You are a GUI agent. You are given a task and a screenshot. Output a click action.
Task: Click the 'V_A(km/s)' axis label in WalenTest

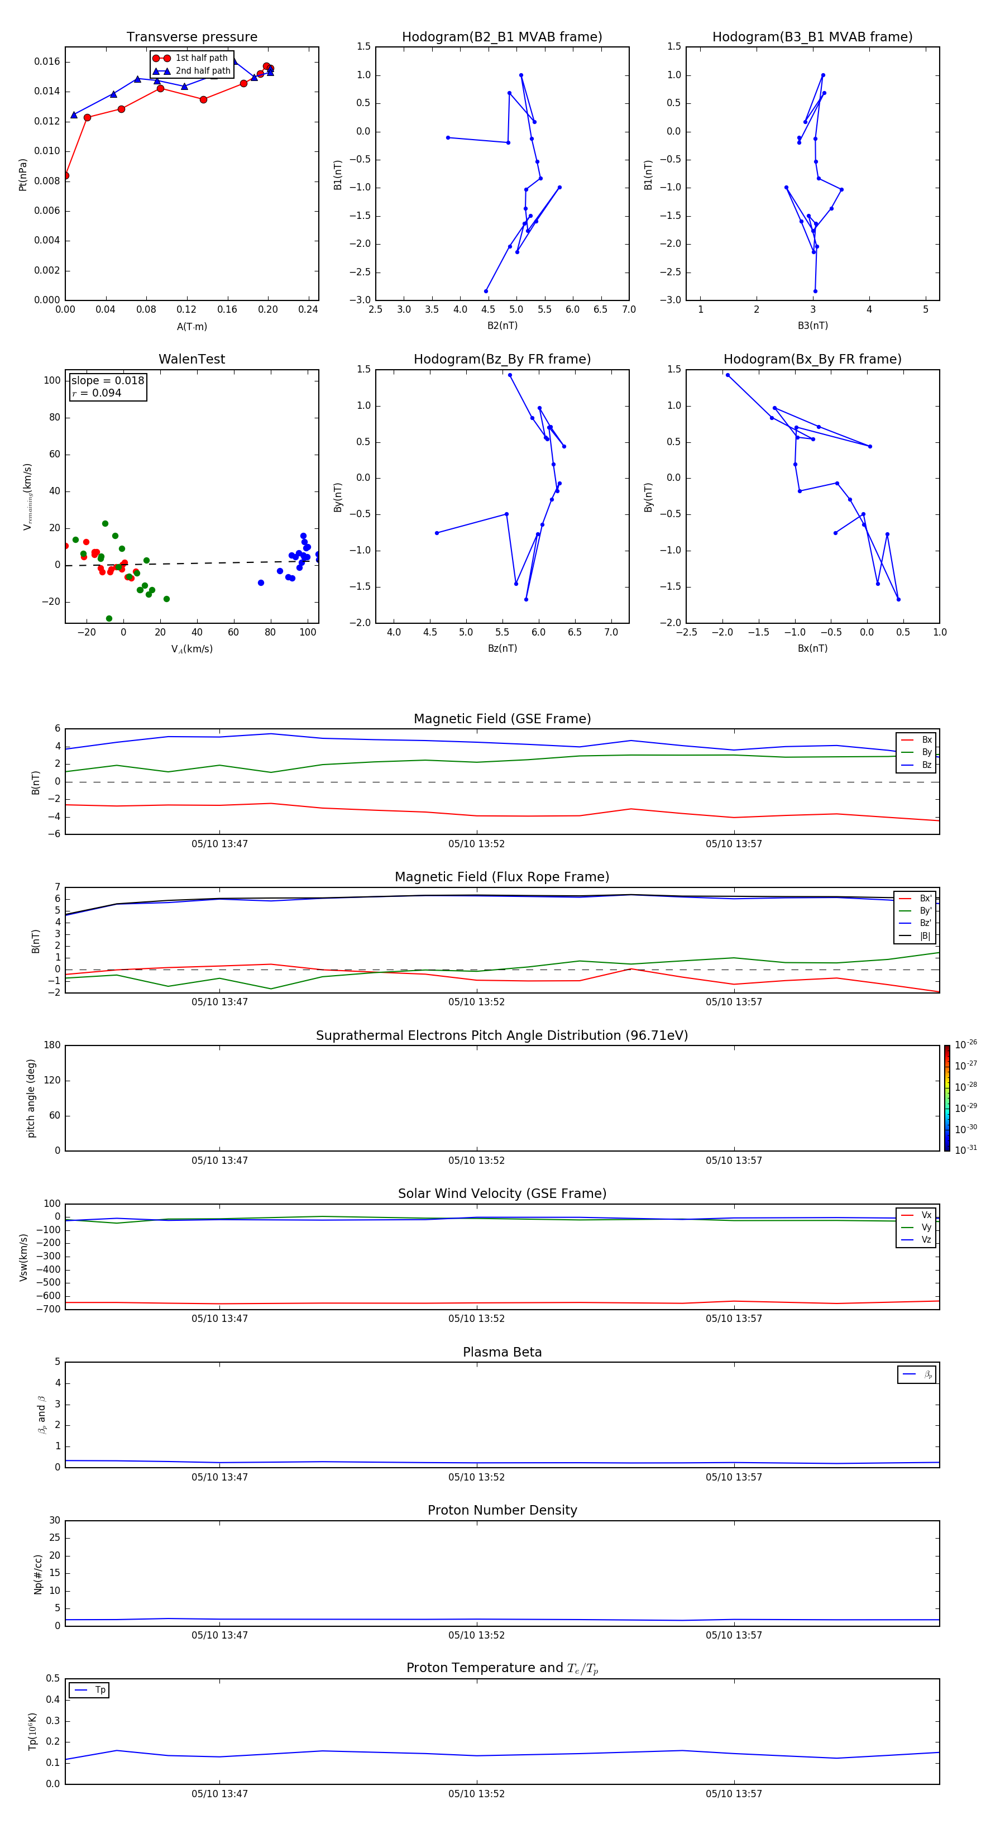(192, 650)
